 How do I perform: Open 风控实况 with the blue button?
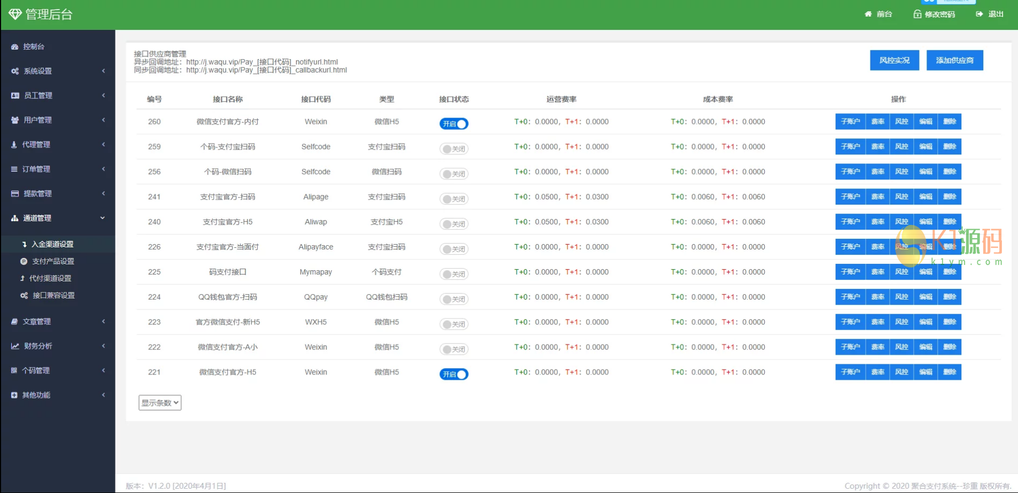[x=894, y=60]
